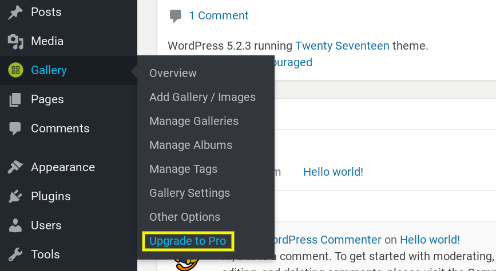The height and width of the screenshot is (271, 496).
Task: Select Add Gallery / Images
Action: [203, 97]
